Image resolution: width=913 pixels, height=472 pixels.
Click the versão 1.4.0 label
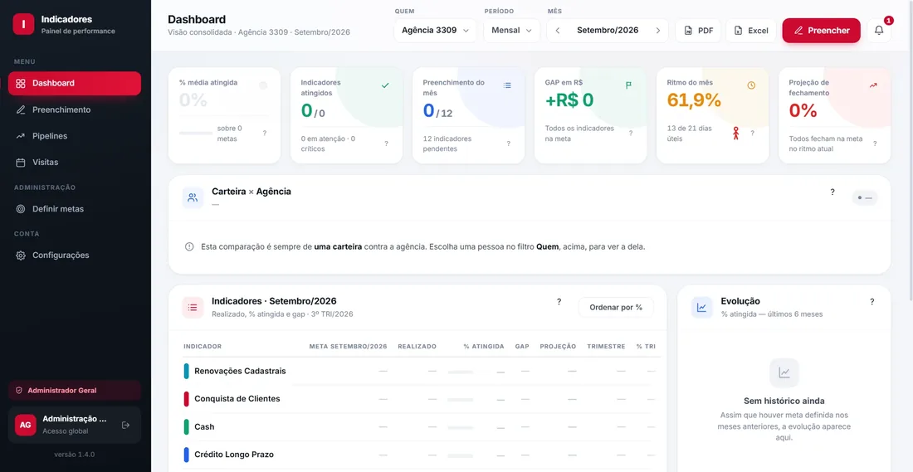tap(75, 454)
